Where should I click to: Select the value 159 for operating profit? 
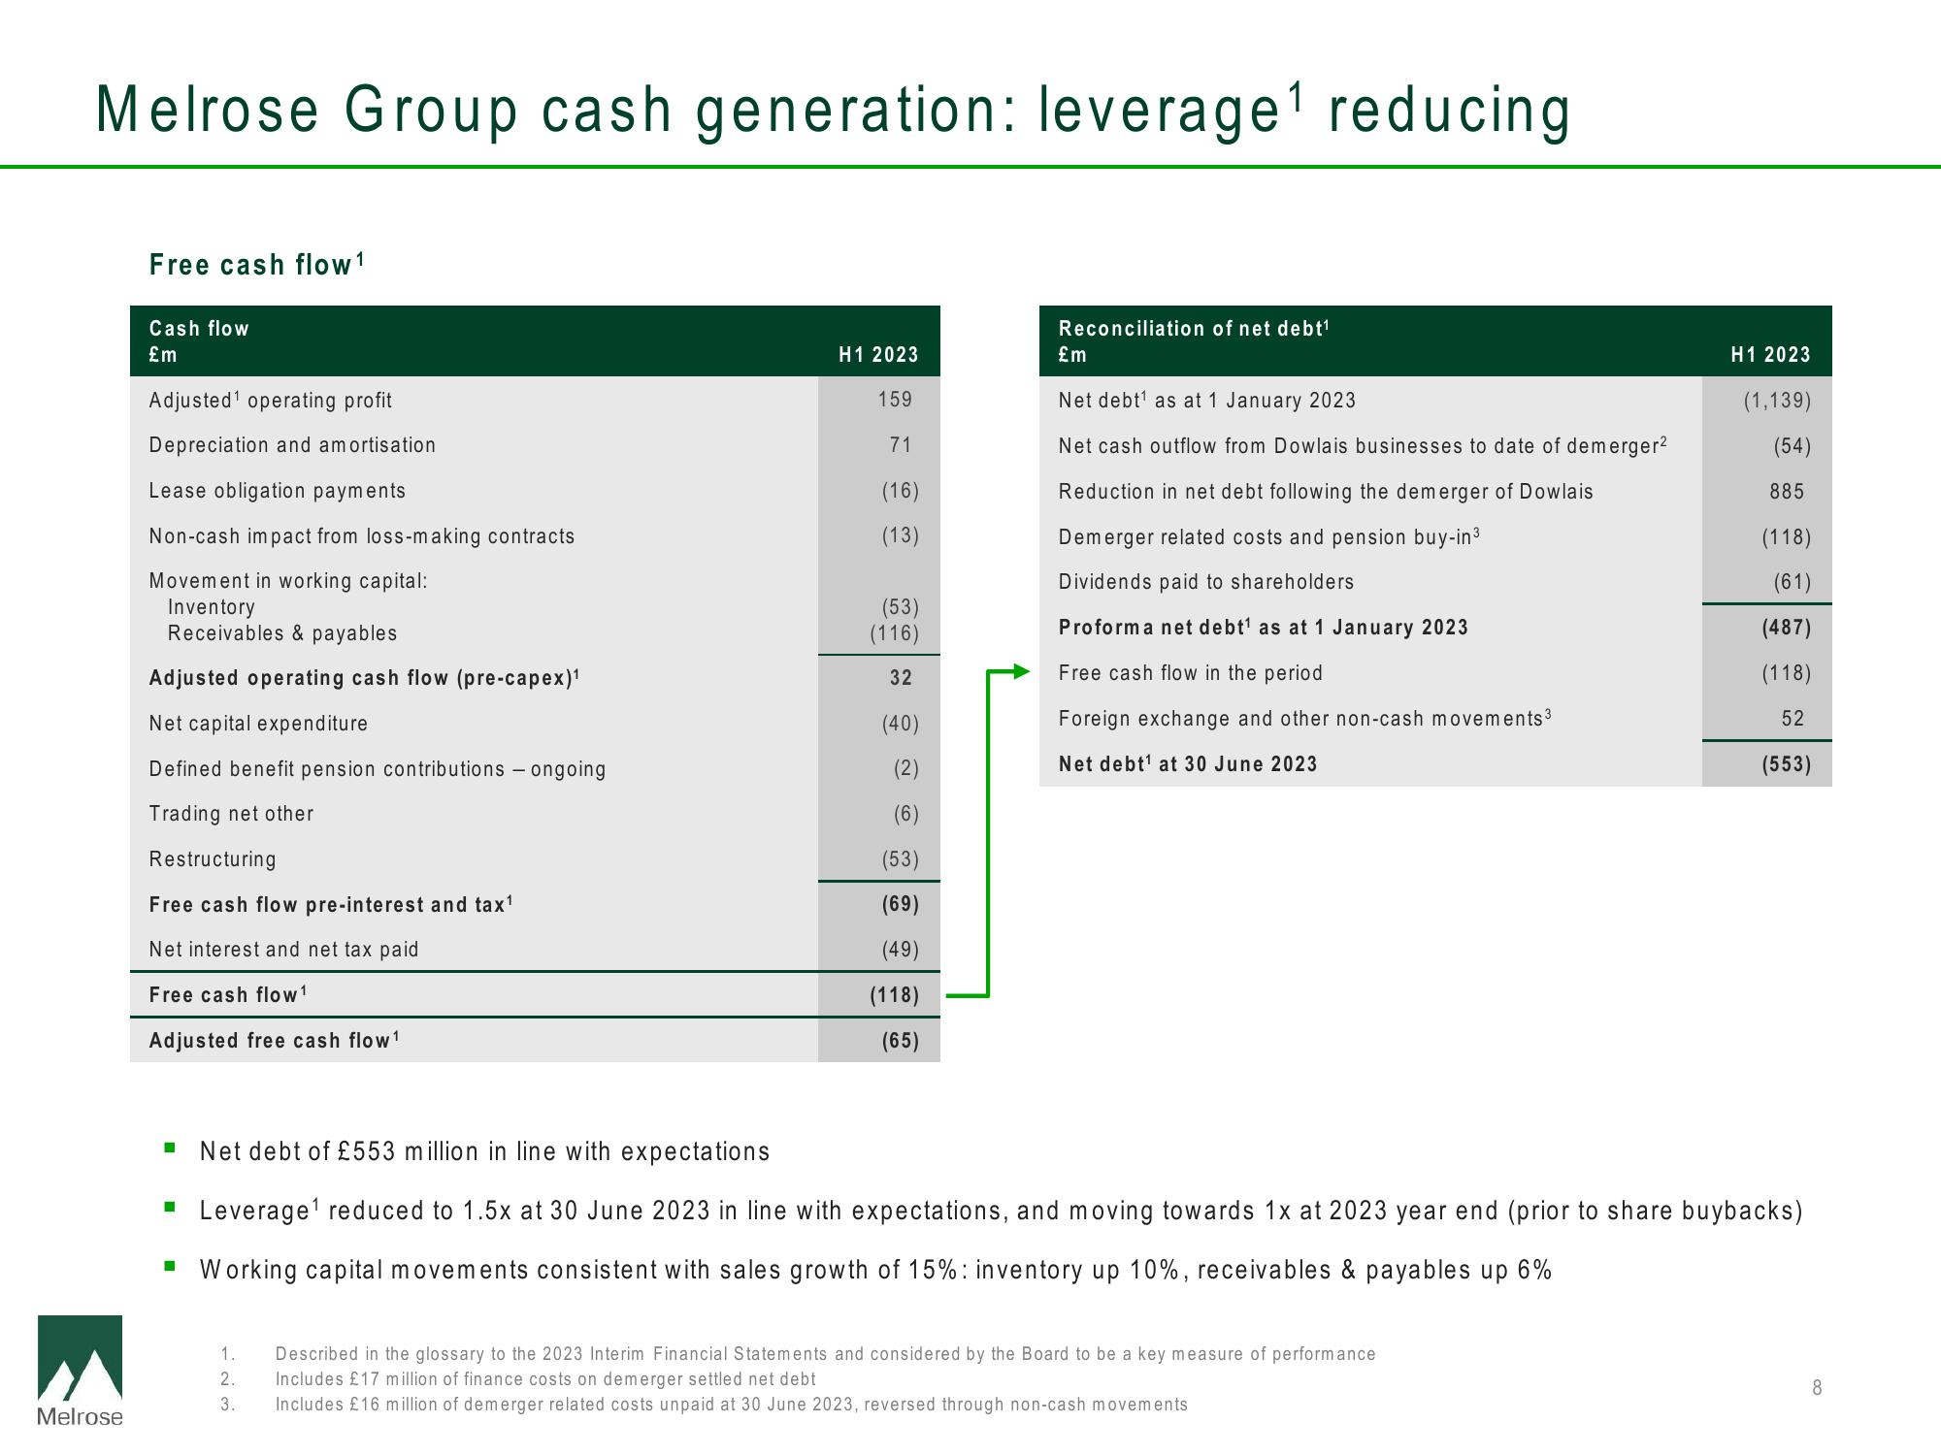pyautogui.click(x=895, y=399)
